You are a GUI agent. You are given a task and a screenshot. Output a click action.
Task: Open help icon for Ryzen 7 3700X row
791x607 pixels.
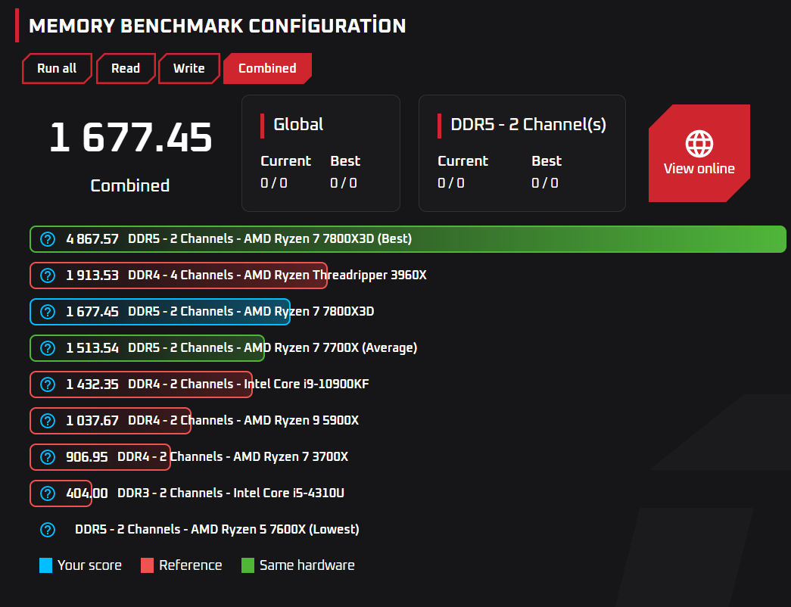click(x=48, y=457)
